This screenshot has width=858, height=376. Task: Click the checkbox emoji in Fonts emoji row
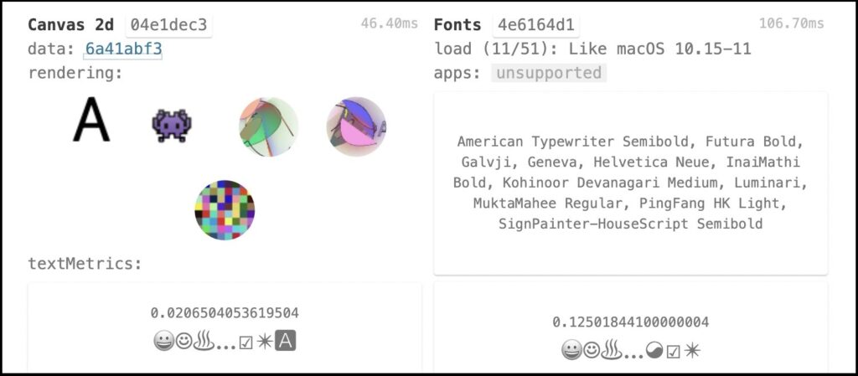coord(673,352)
